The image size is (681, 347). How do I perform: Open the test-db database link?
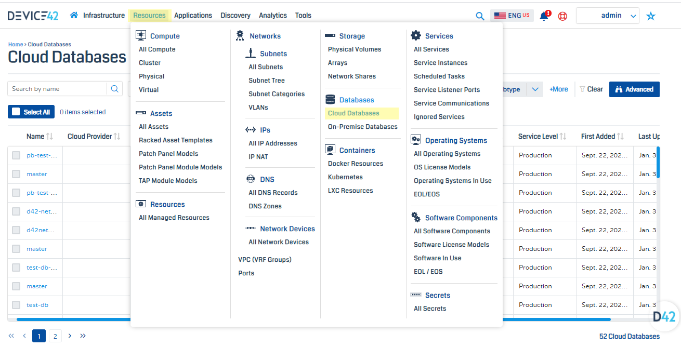point(37,305)
